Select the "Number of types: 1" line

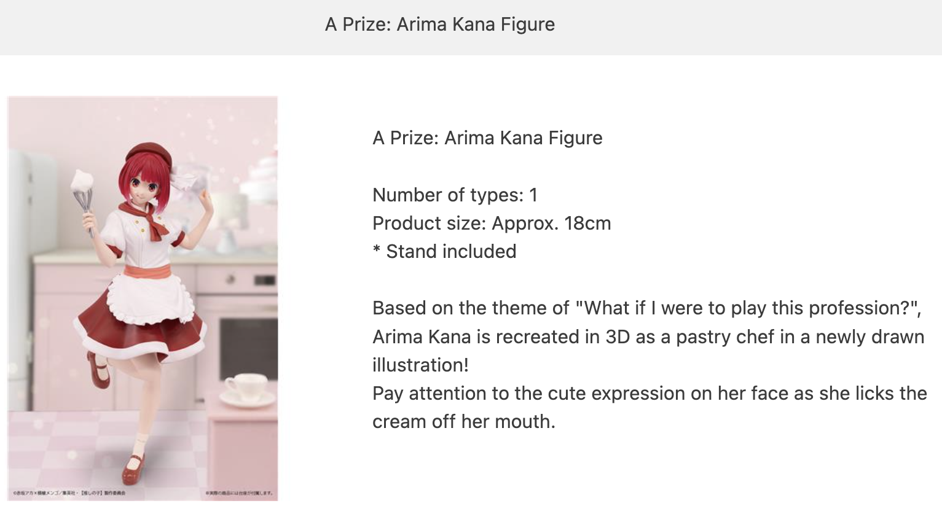pos(455,195)
